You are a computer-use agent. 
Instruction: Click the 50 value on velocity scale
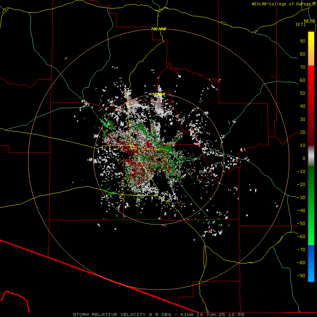click(x=303, y=93)
